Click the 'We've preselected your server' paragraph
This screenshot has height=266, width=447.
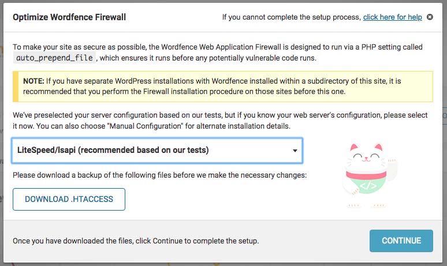[220, 121]
